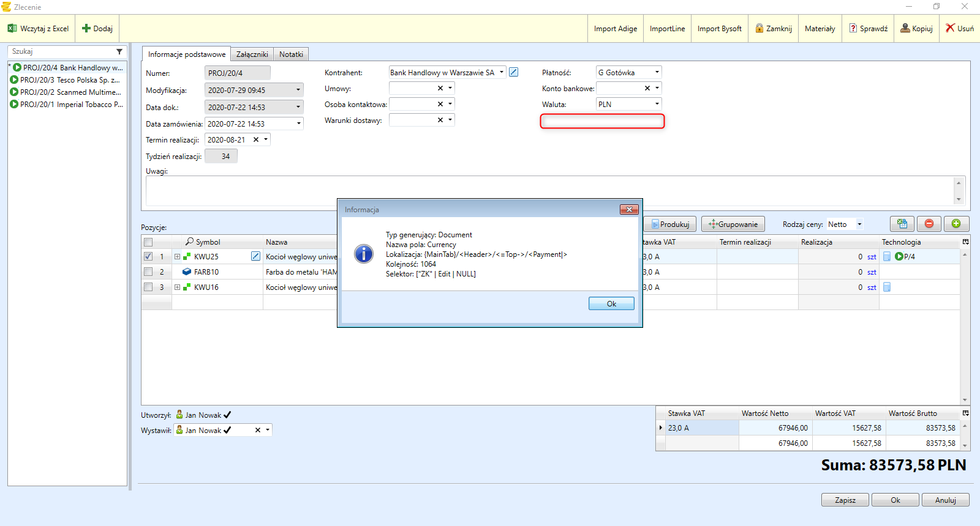The height and width of the screenshot is (526, 980).
Task: Switch to the Załączniki tab
Action: (252, 54)
